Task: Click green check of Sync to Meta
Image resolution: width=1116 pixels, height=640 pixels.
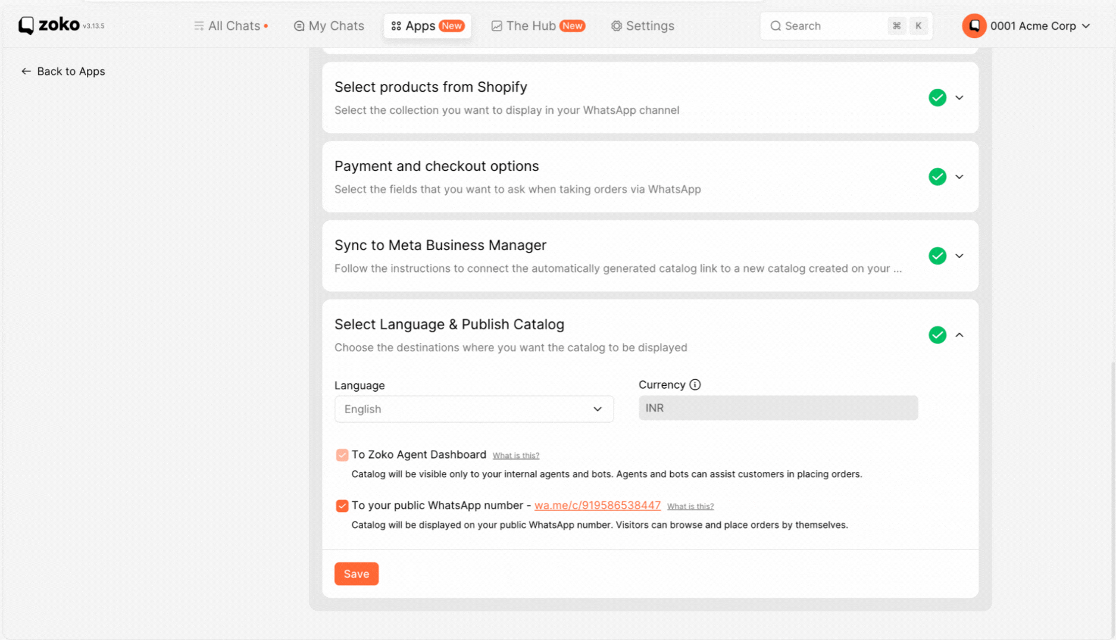Action: pos(937,256)
